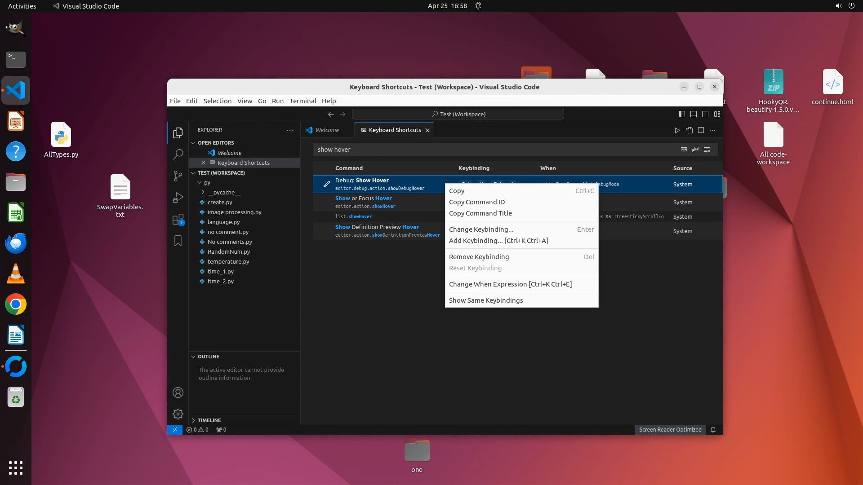Viewport: 863px width, 485px height.
Task: Select Copy Command ID from context menu
Action: coord(477,202)
